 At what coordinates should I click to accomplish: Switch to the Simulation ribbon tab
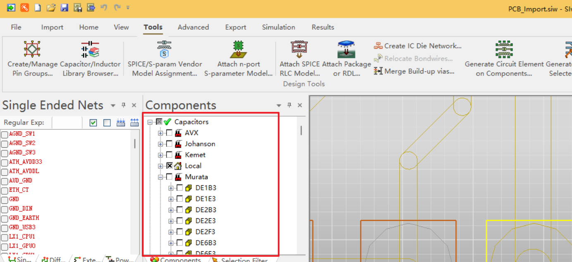click(x=279, y=27)
